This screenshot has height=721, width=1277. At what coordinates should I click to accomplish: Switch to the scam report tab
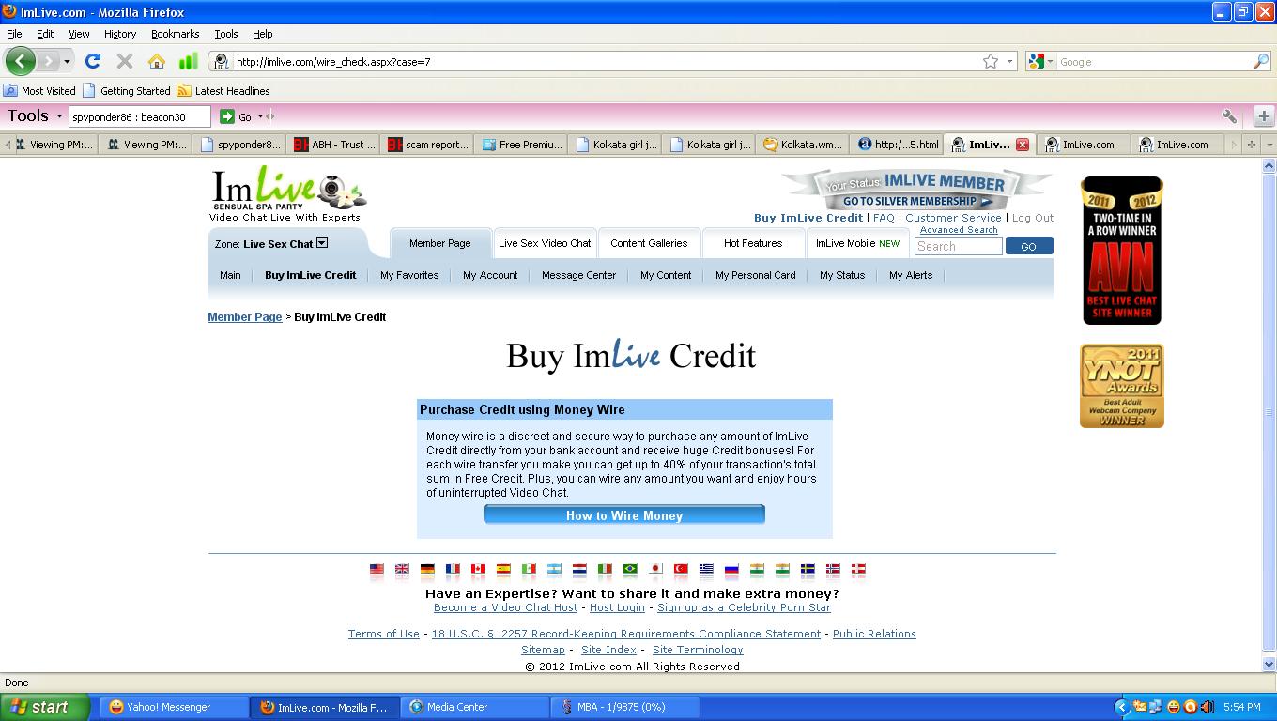point(427,145)
